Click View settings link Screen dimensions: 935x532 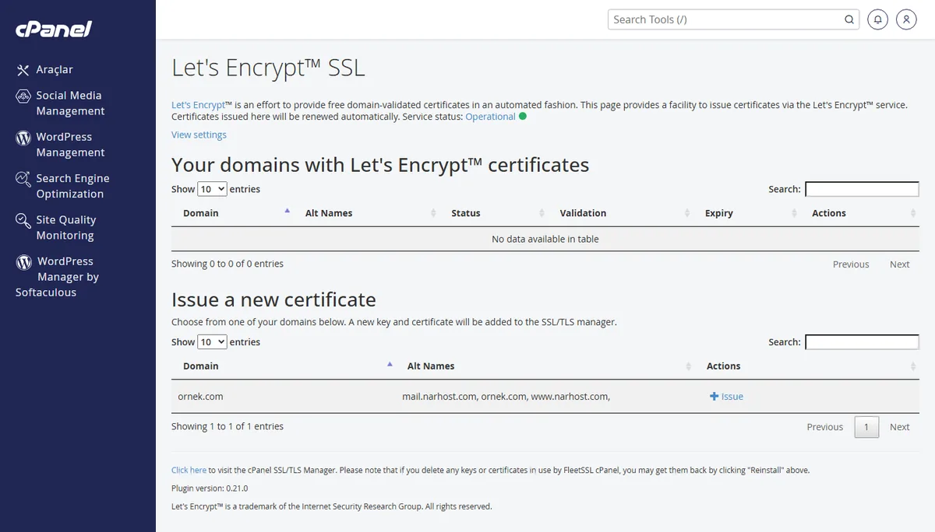199,135
